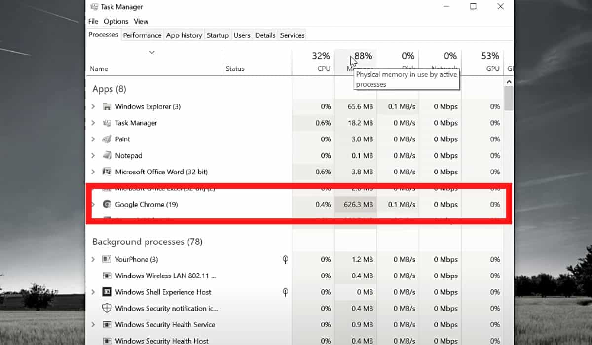Expand the Microsoft Office Word row

(x=93, y=172)
